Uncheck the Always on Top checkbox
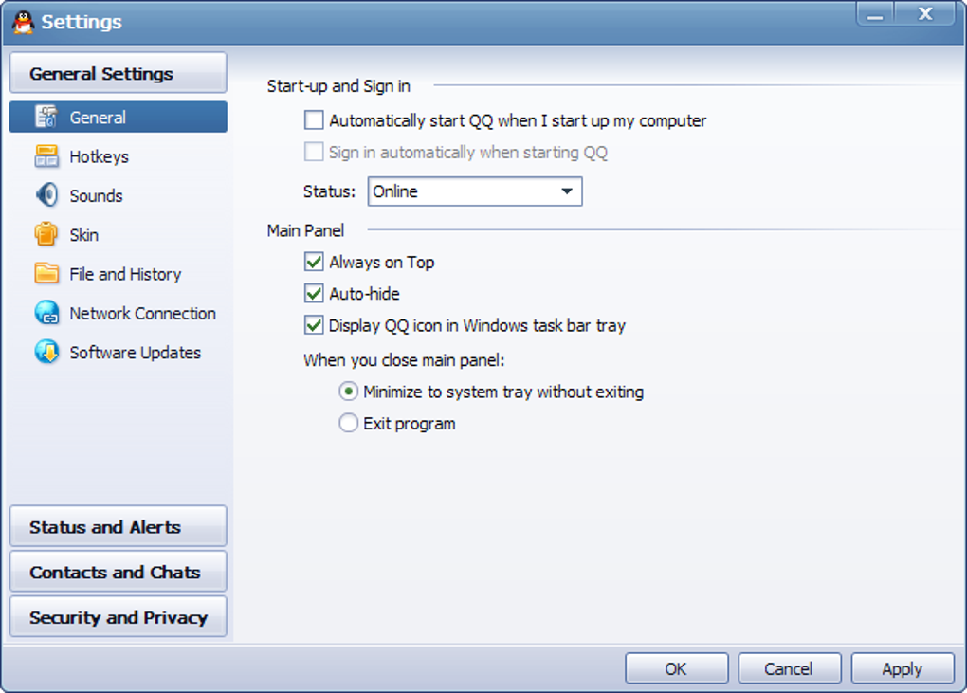The width and height of the screenshot is (967, 693). [314, 262]
